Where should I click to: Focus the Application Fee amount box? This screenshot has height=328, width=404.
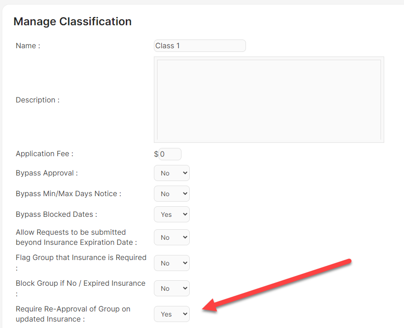click(x=170, y=154)
